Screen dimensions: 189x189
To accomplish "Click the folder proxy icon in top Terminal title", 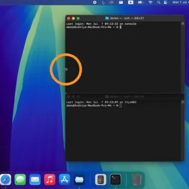I will click(107, 18).
